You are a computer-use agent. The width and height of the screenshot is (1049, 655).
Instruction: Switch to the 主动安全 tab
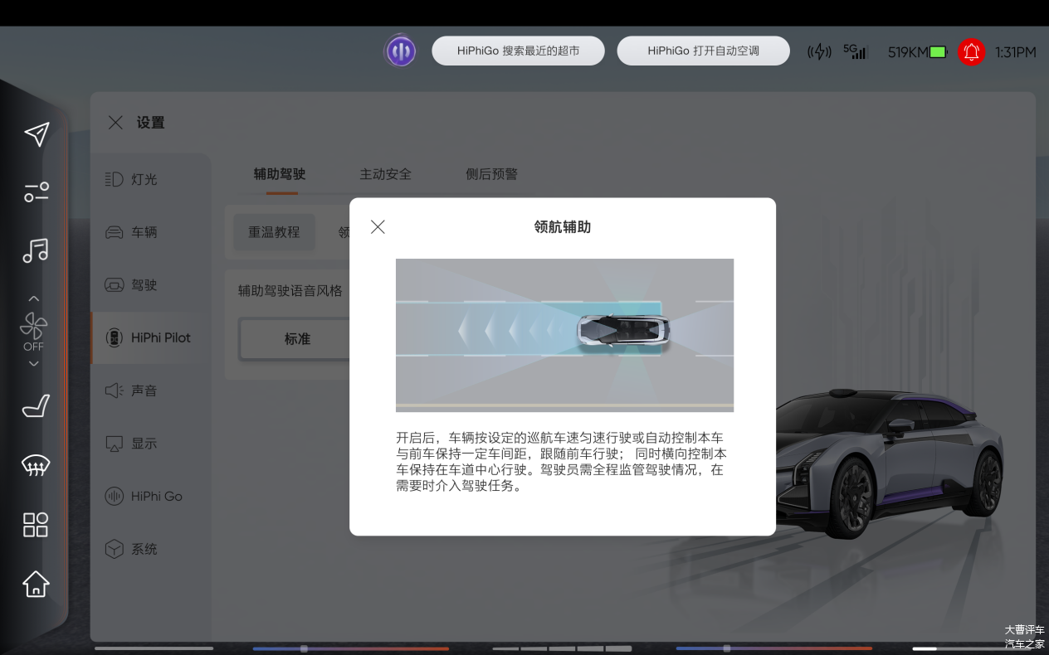[385, 174]
